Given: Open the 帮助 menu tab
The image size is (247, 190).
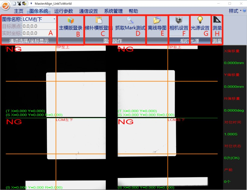Looking at the screenshot, I should (133, 11).
